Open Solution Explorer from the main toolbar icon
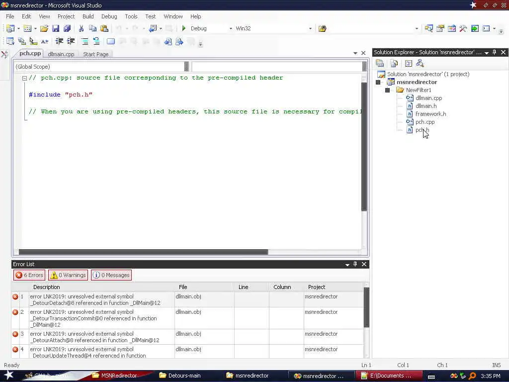Image resolution: width=509 pixels, height=382 pixels. pos(429,28)
